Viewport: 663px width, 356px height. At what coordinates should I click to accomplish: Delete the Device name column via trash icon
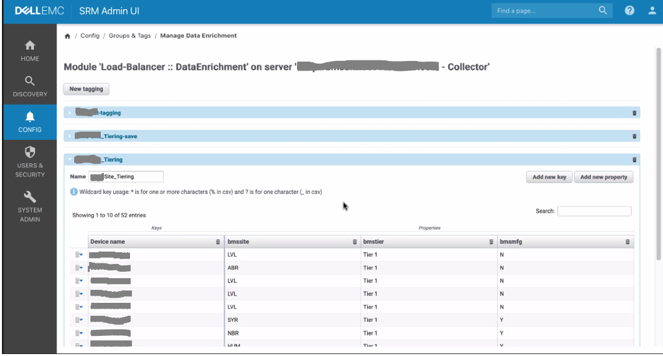click(x=218, y=242)
